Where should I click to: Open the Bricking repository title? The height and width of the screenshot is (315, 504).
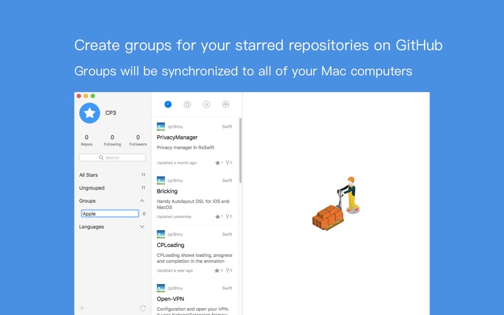167,191
